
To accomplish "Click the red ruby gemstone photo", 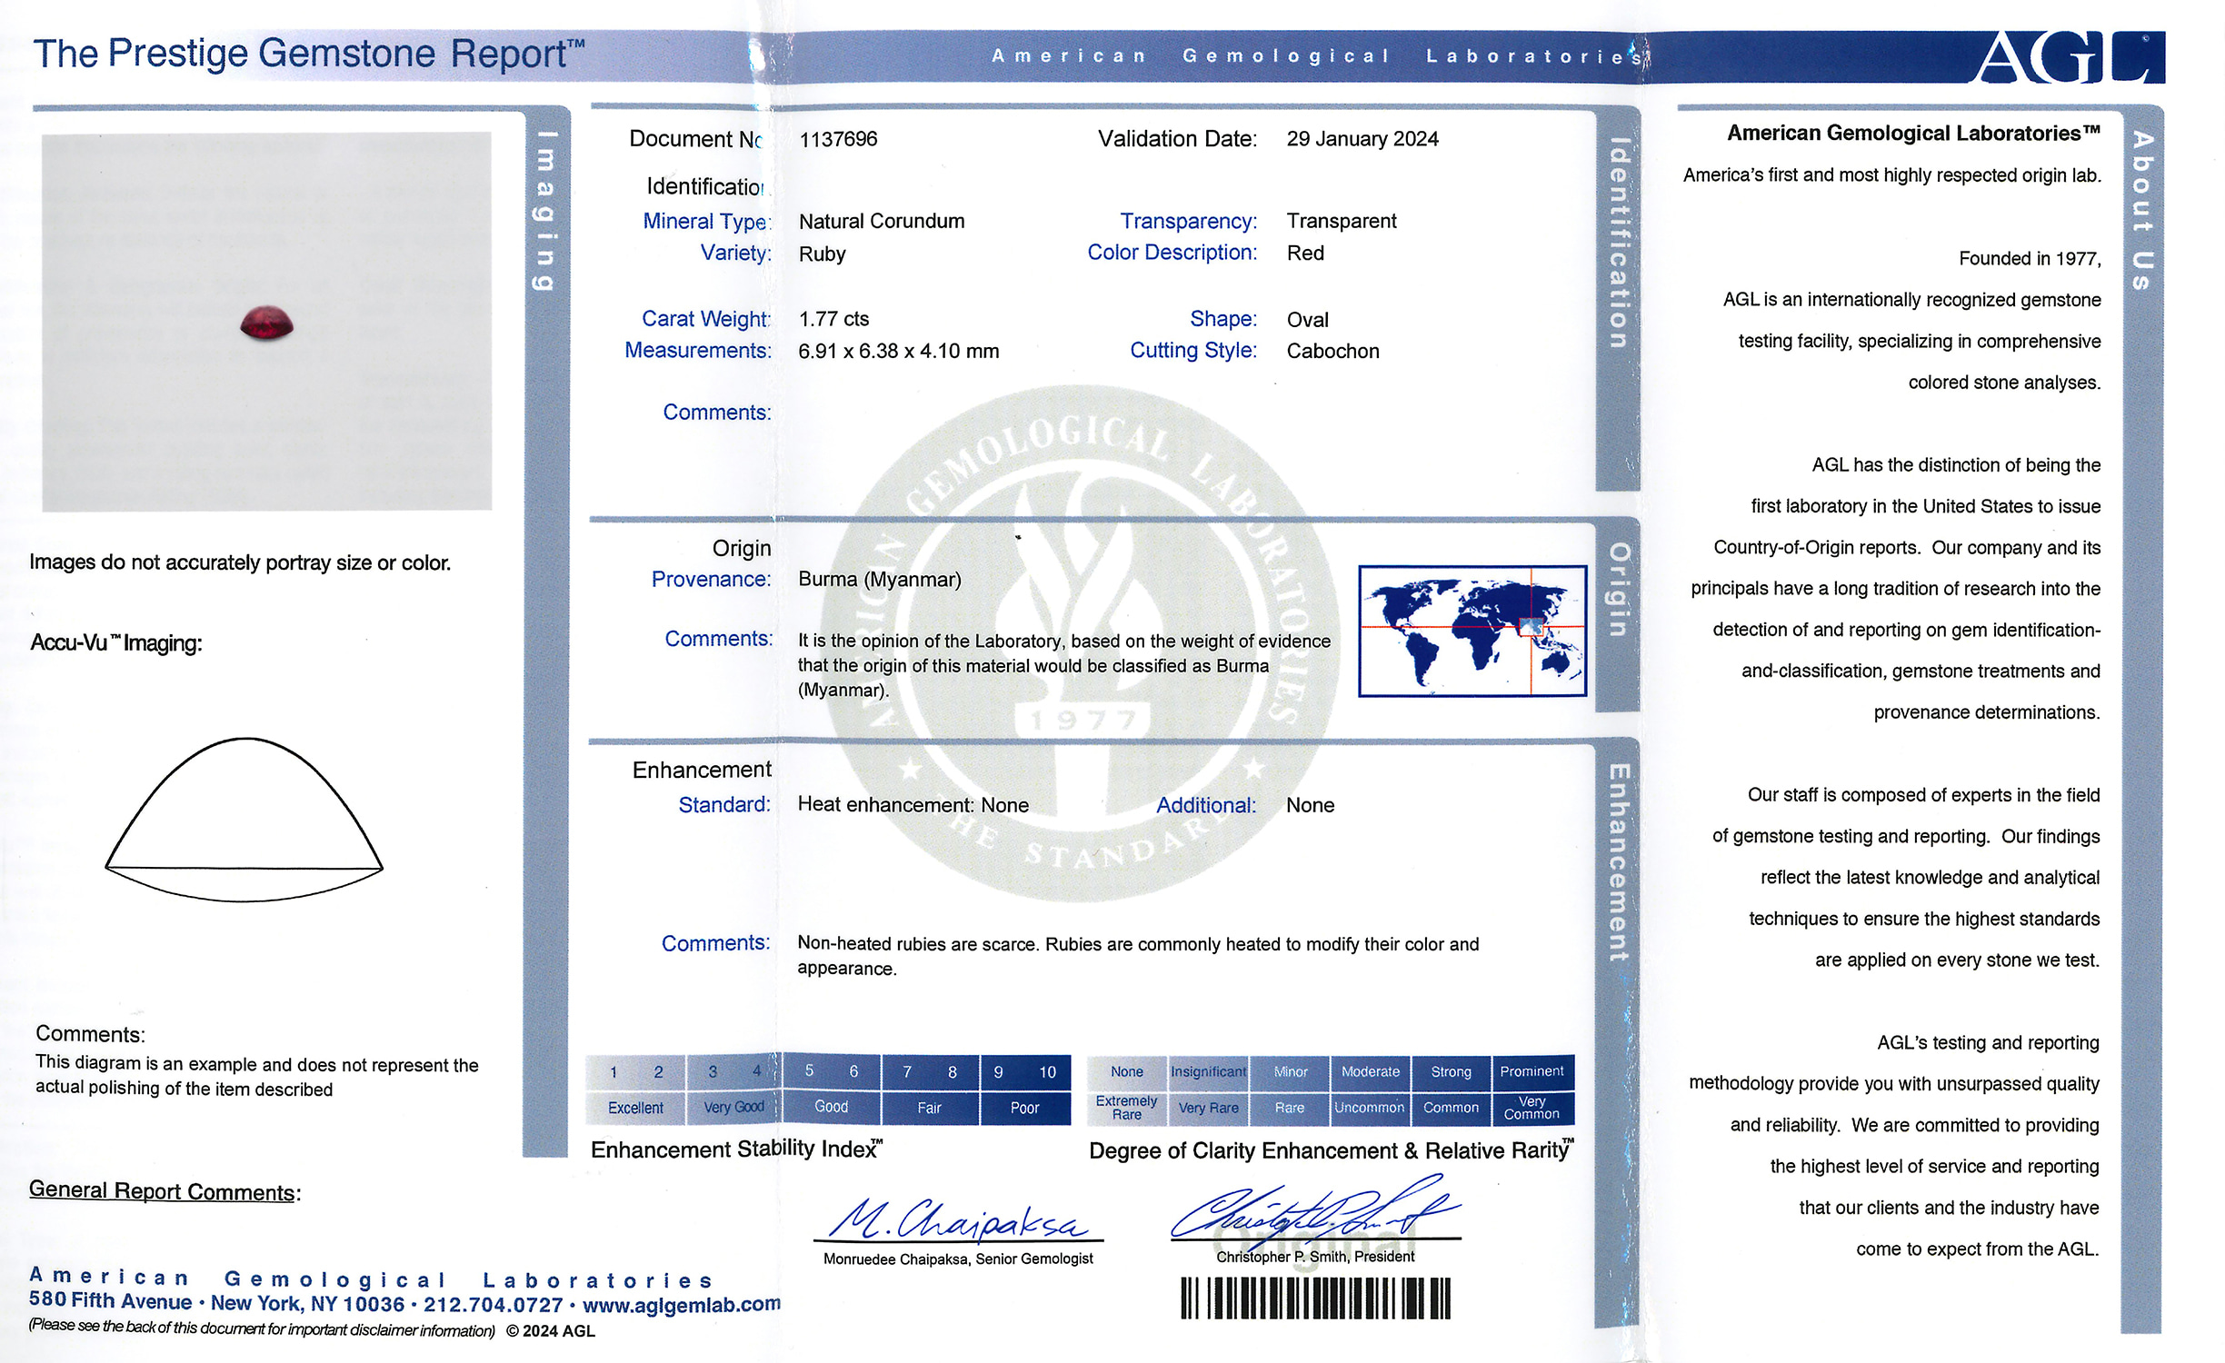I will [266, 323].
